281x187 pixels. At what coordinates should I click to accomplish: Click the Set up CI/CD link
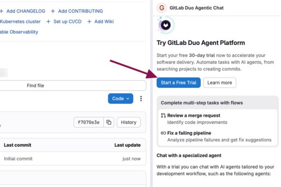click(x=67, y=22)
